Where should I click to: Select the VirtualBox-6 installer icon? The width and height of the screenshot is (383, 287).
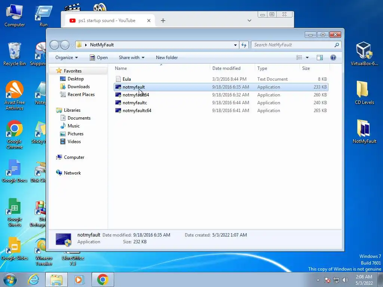click(364, 54)
